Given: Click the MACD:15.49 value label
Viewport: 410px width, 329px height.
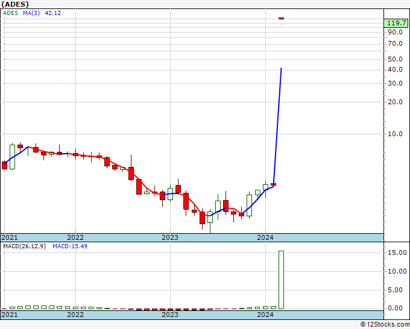Looking at the screenshot, I should pos(70,246).
